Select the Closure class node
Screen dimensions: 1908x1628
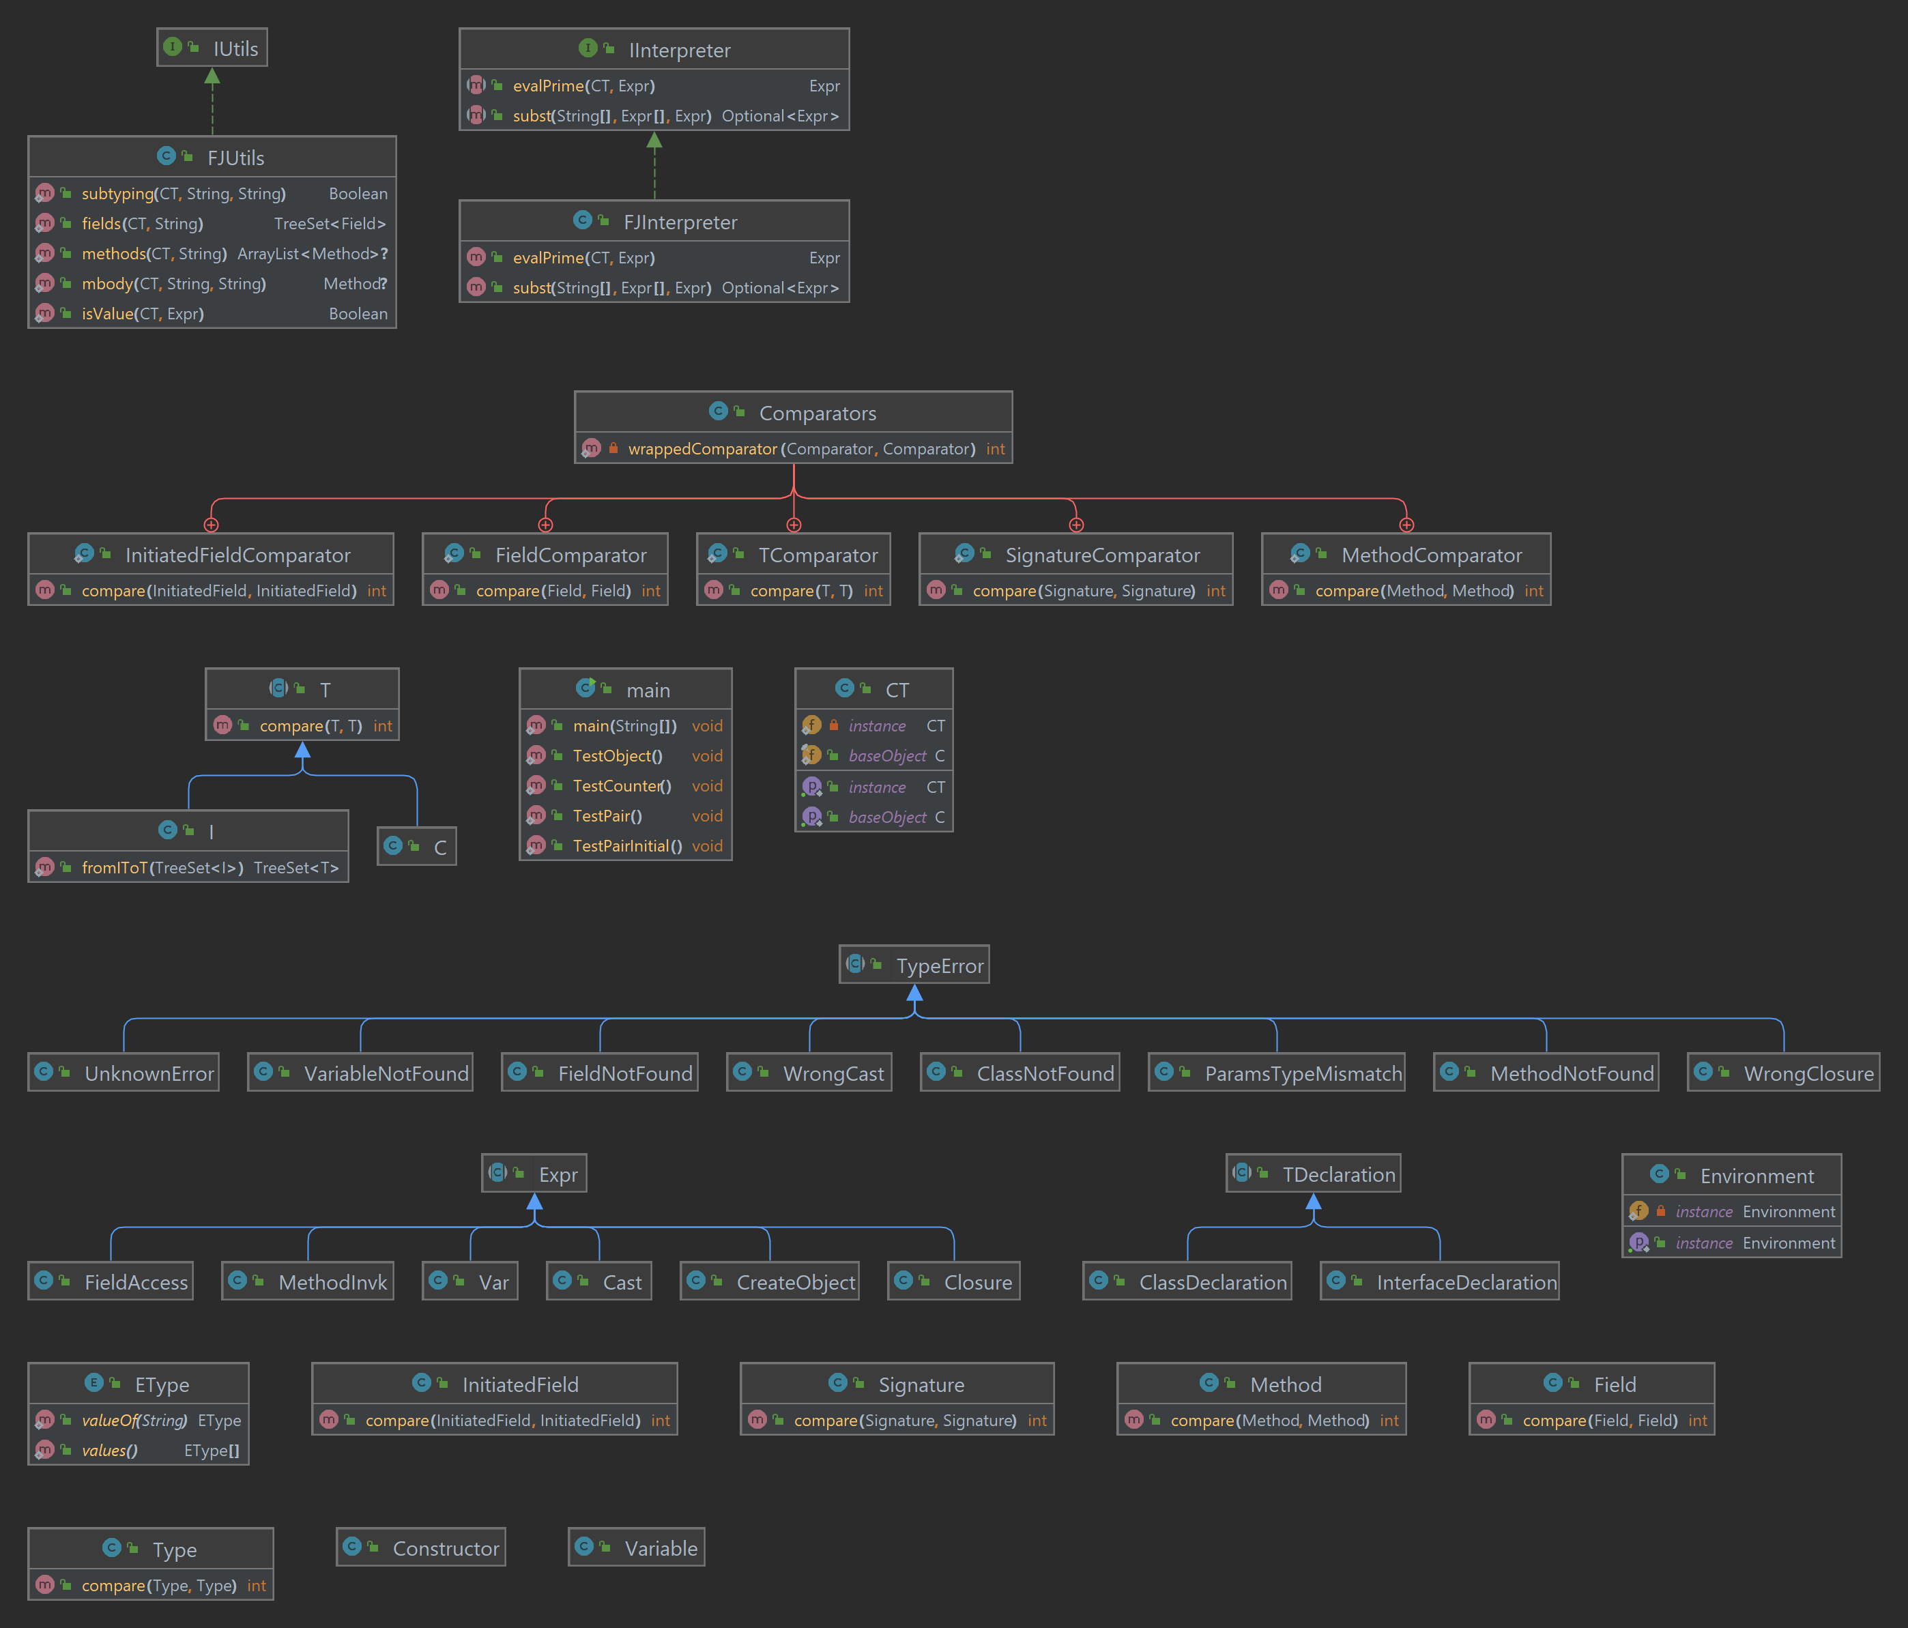point(954,1282)
